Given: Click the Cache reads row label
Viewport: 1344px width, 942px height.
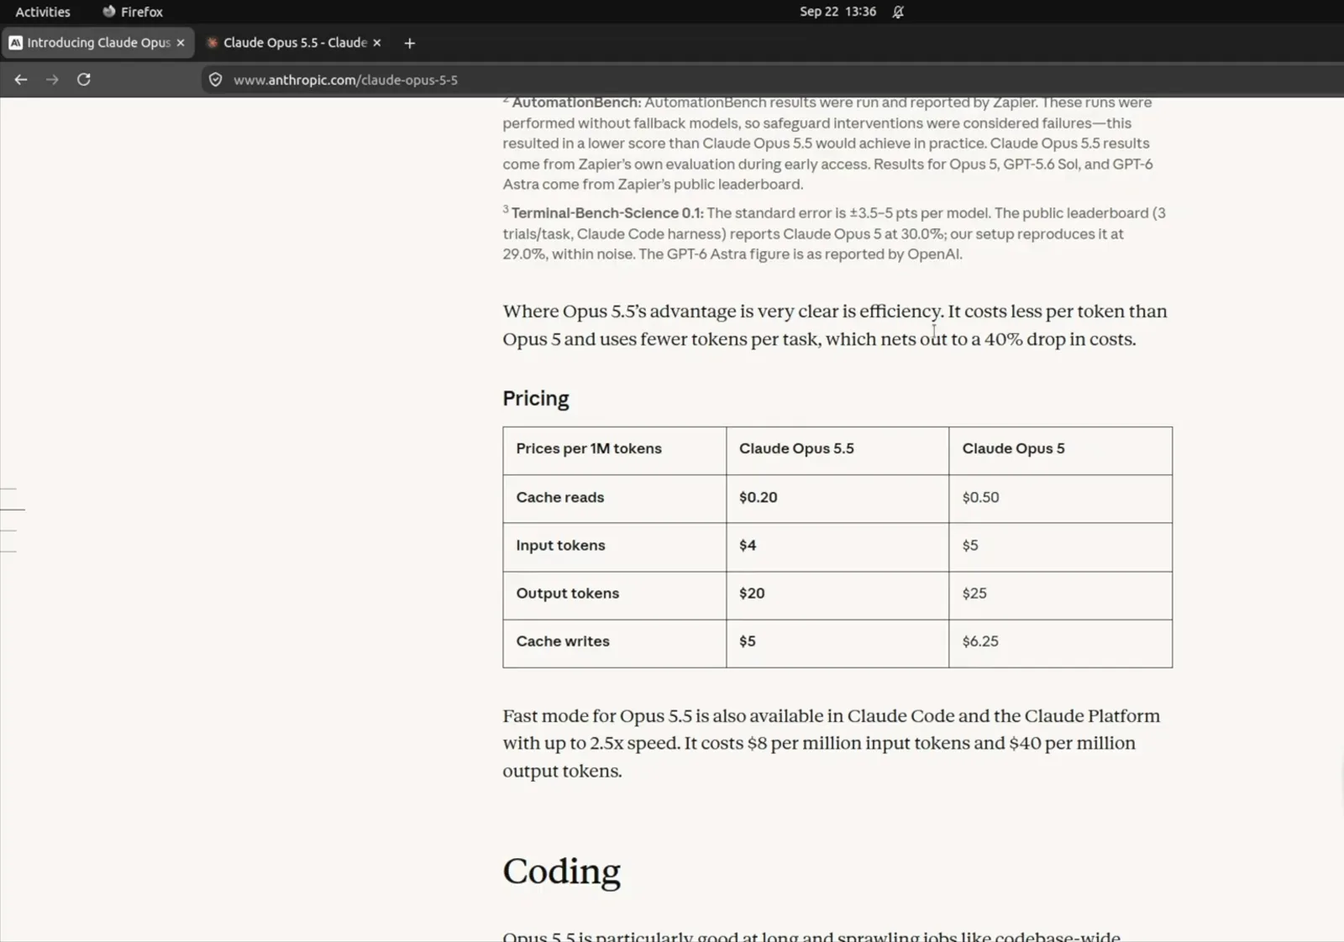Looking at the screenshot, I should (560, 497).
